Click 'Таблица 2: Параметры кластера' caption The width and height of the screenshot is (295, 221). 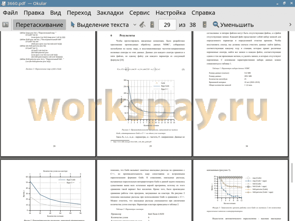pyautogui.click(x=130, y=209)
